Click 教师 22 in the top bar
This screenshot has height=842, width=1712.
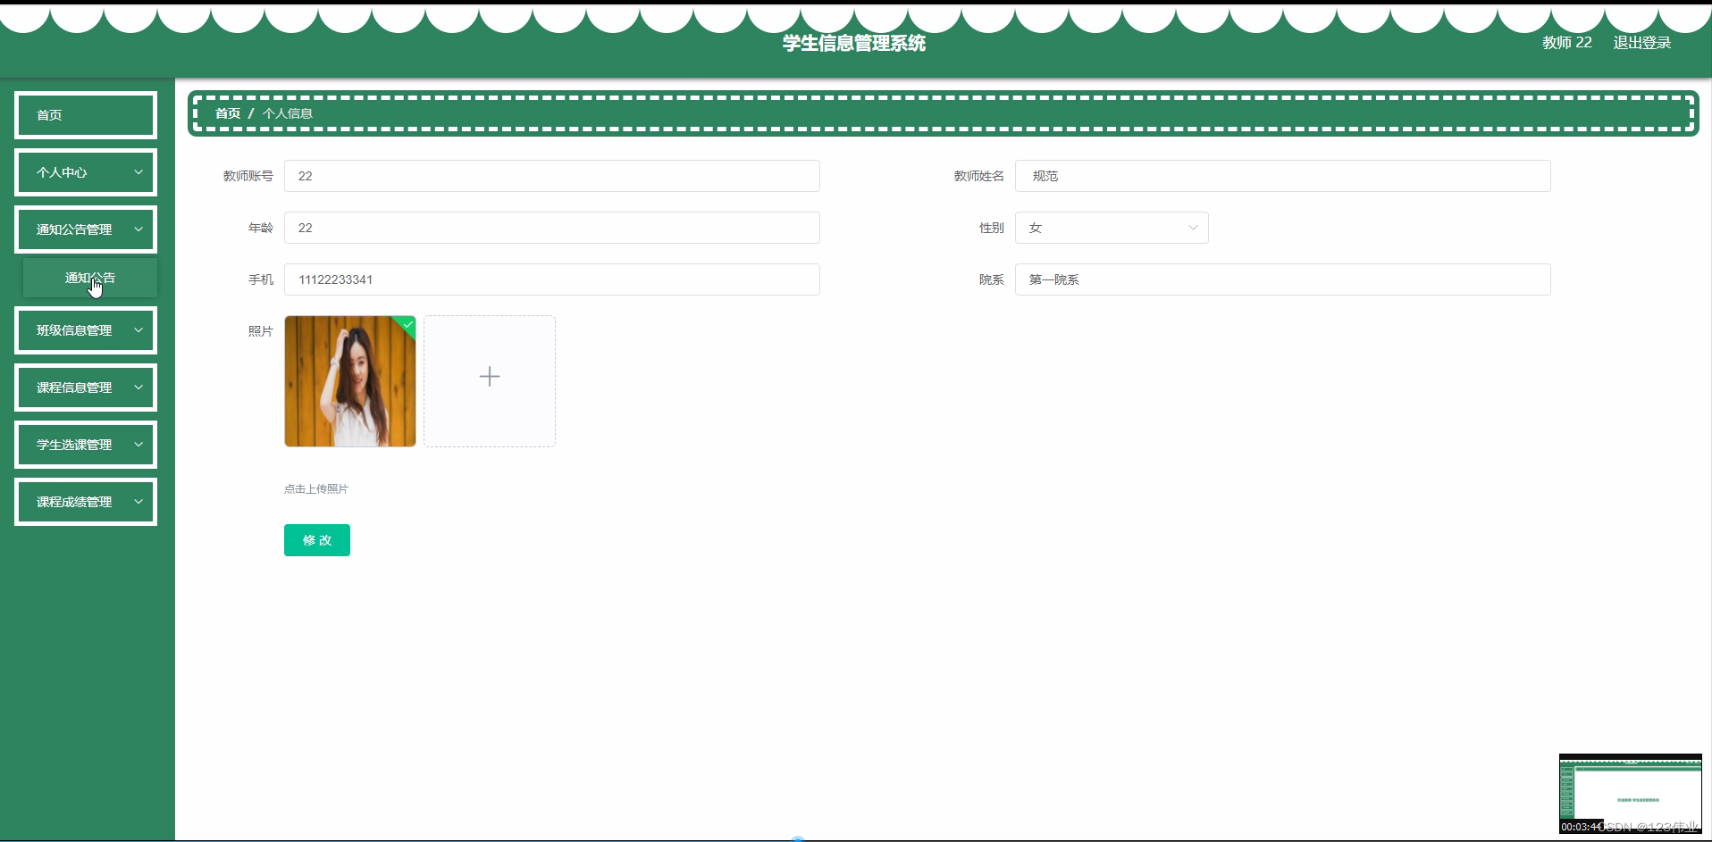(x=1565, y=42)
